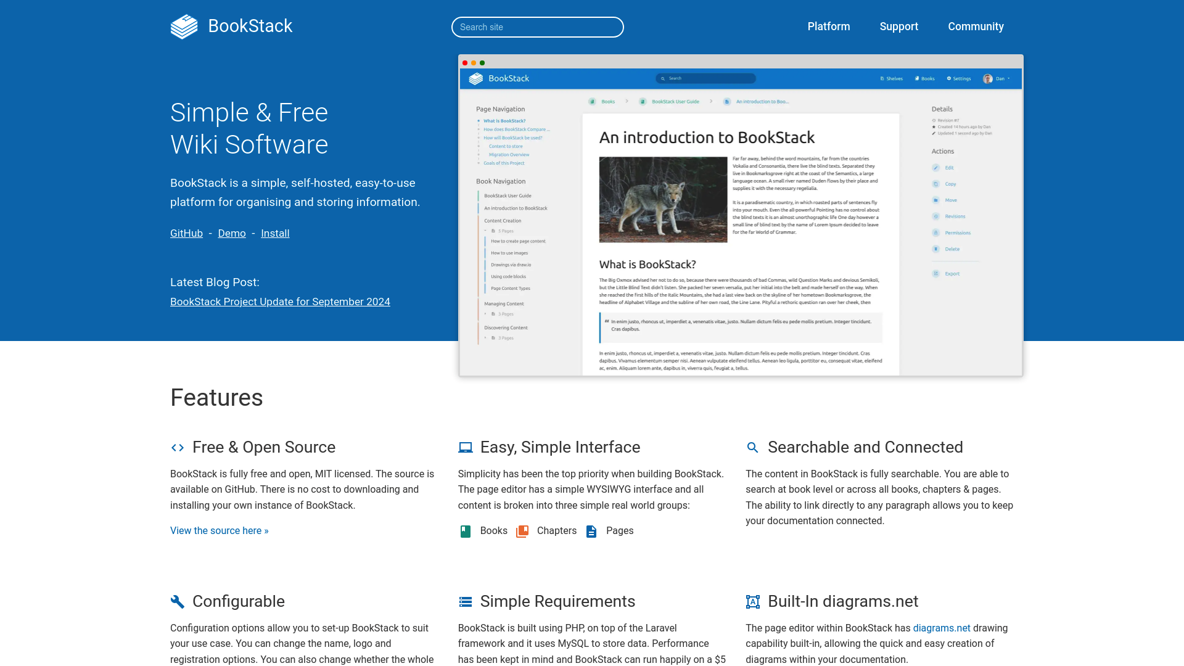Click the Move action icon
This screenshot has height=666, width=1184.
pyautogui.click(x=936, y=200)
